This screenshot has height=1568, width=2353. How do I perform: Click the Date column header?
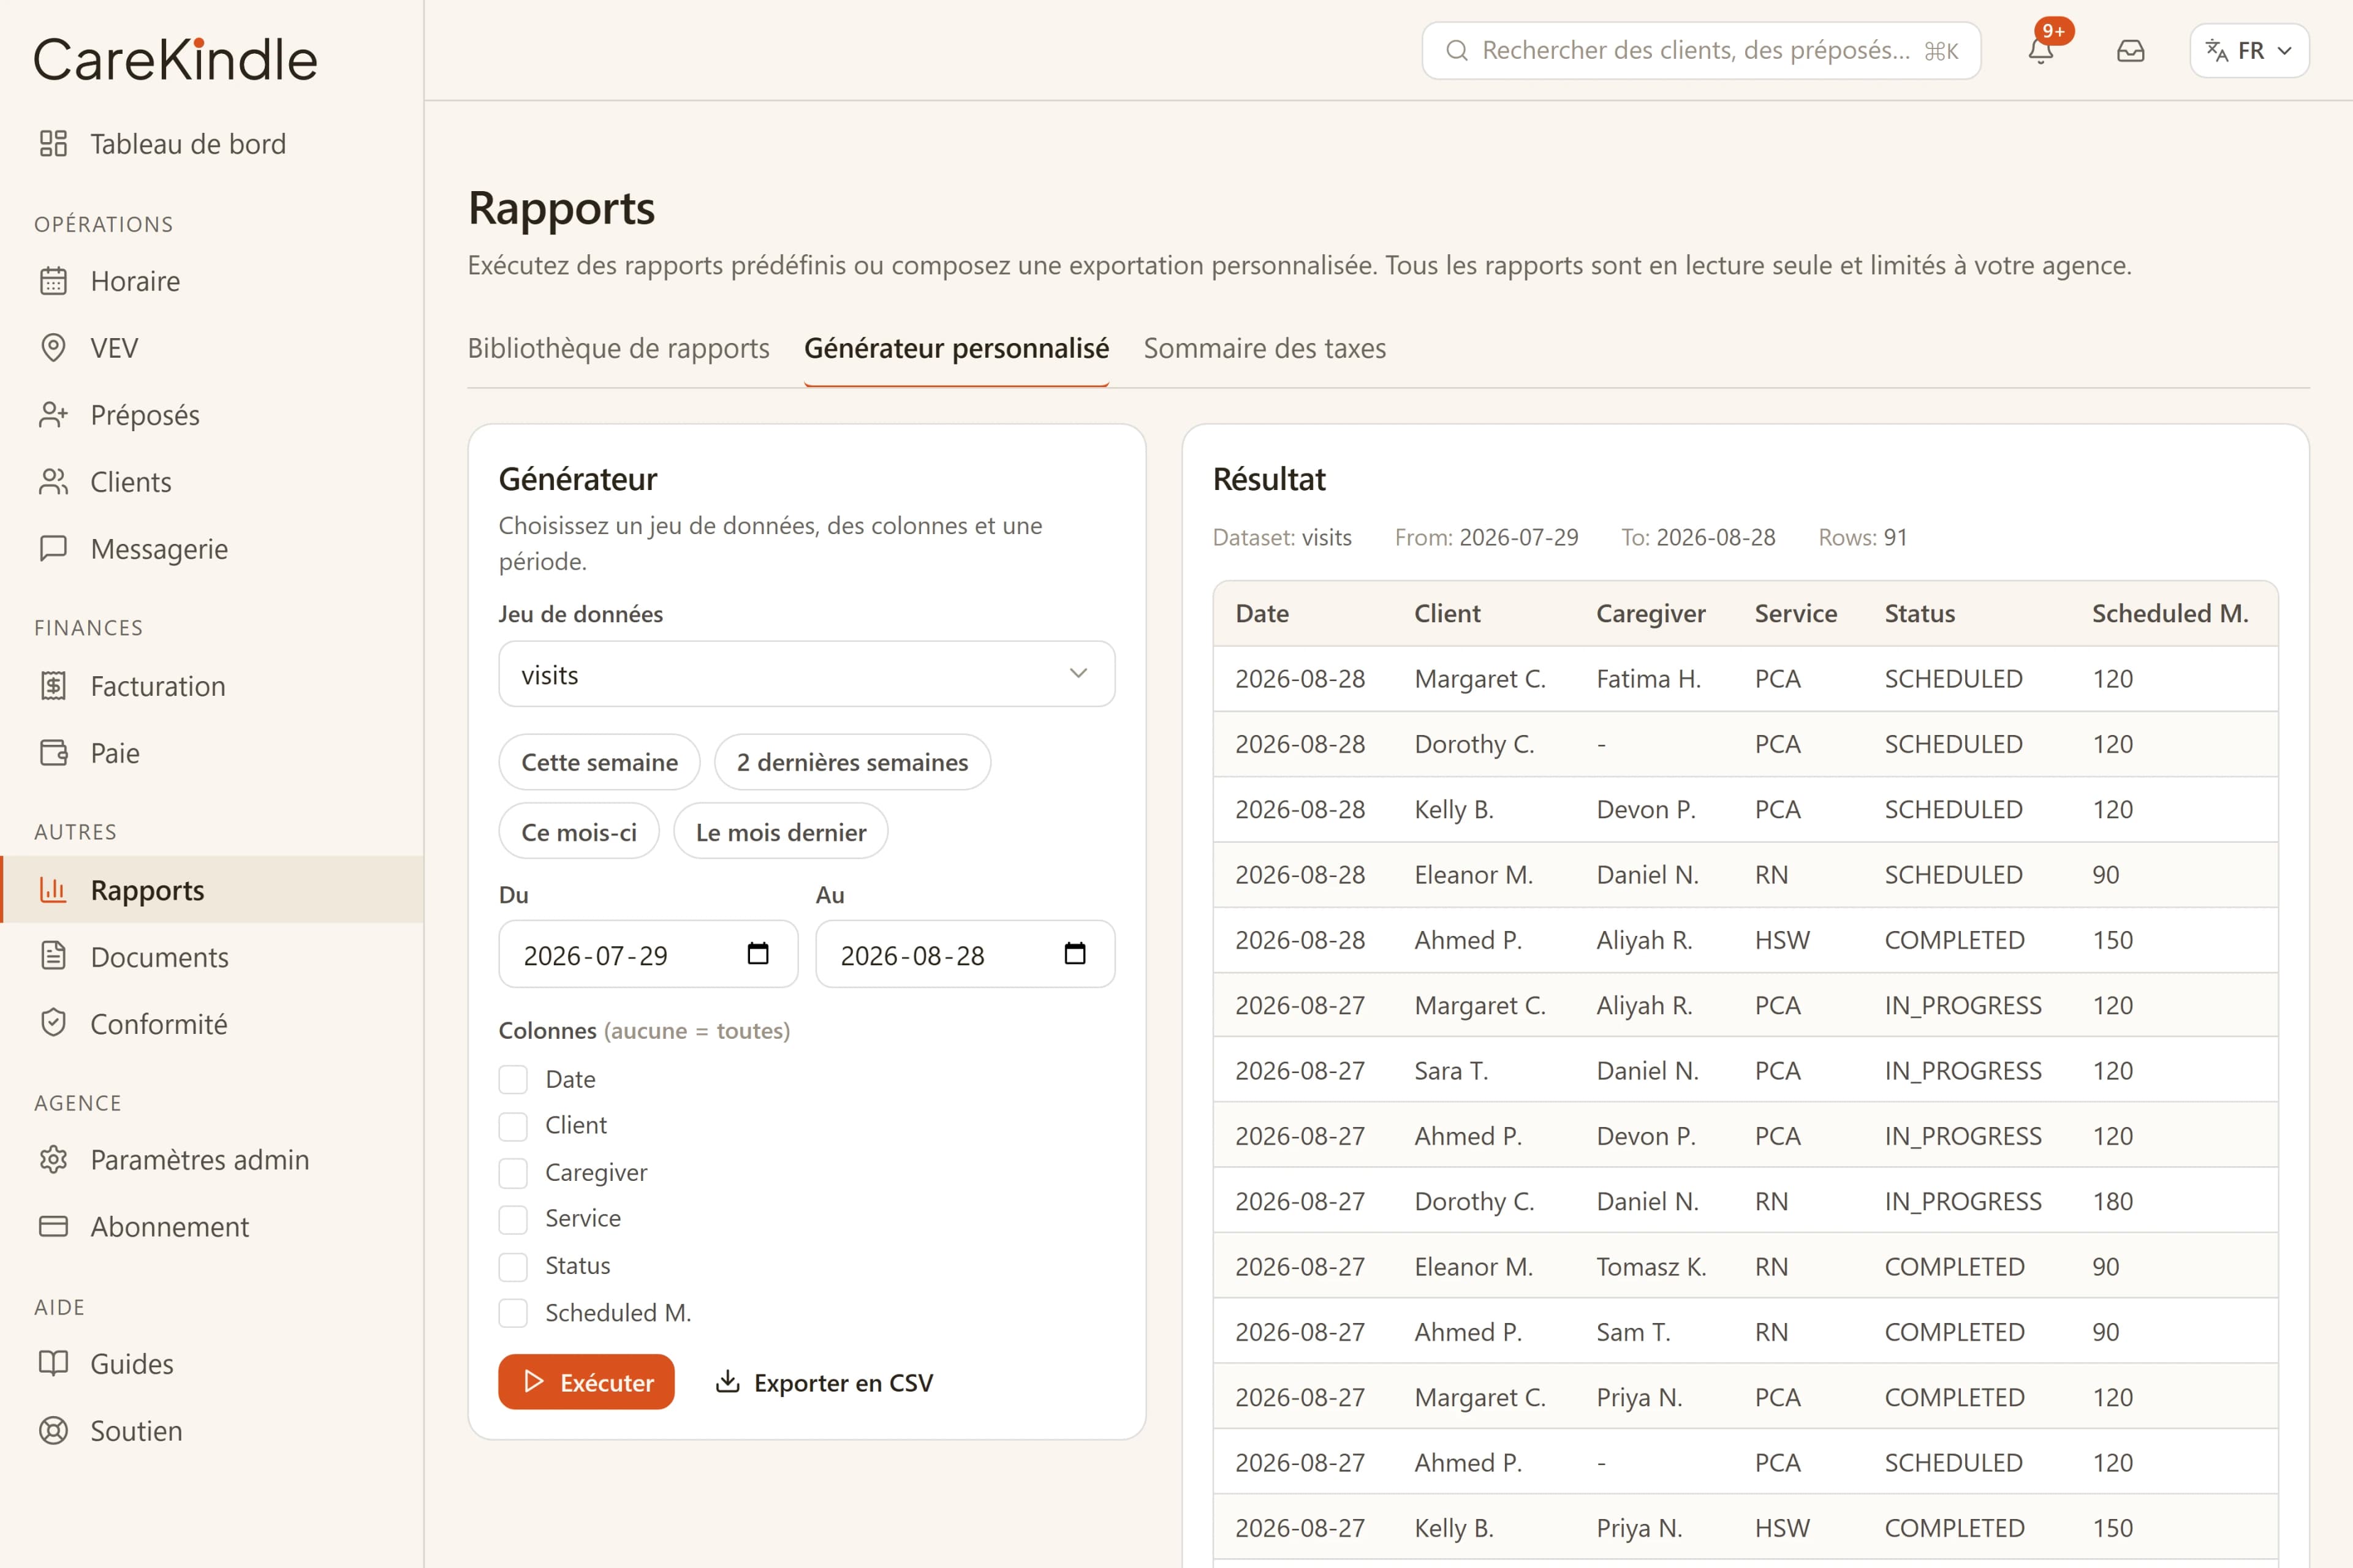click(1262, 613)
